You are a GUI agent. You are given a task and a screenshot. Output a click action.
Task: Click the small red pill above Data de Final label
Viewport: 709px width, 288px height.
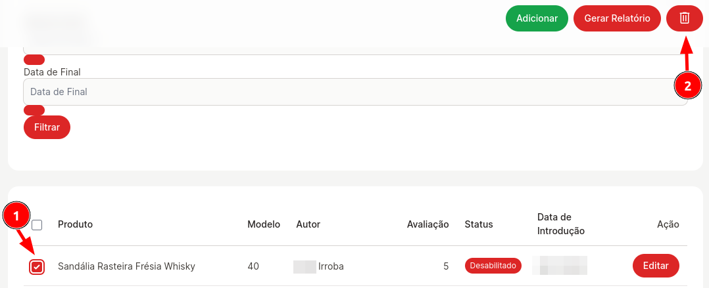click(34, 60)
